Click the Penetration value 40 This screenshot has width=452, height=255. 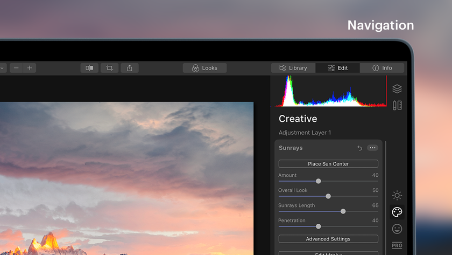[375, 220]
